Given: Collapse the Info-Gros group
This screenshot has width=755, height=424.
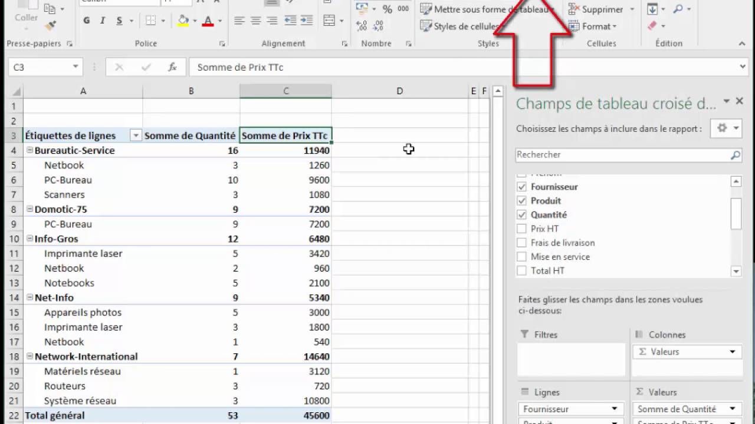Looking at the screenshot, I should pyautogui.click(x=29, y=238).
